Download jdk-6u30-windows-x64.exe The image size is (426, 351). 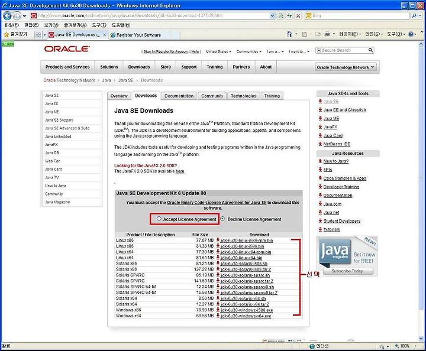click(246, 316)
